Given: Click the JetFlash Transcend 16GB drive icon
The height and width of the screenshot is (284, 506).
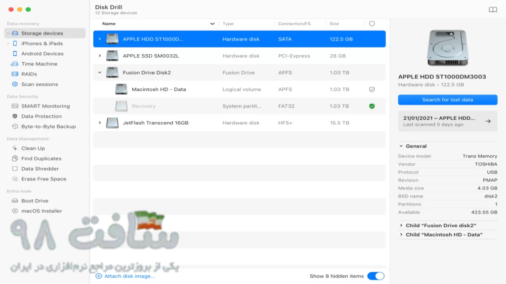Looking at the screenshot, I should pyautogui.click(x=112, y=123).
